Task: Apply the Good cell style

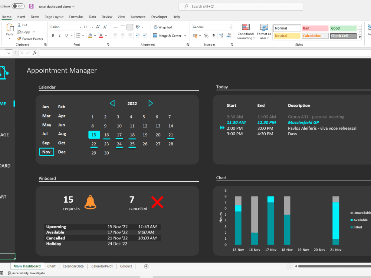Action: tap(343, 28)
